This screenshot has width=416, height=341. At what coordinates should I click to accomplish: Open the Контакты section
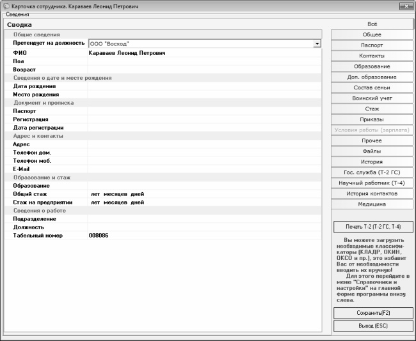372,56
